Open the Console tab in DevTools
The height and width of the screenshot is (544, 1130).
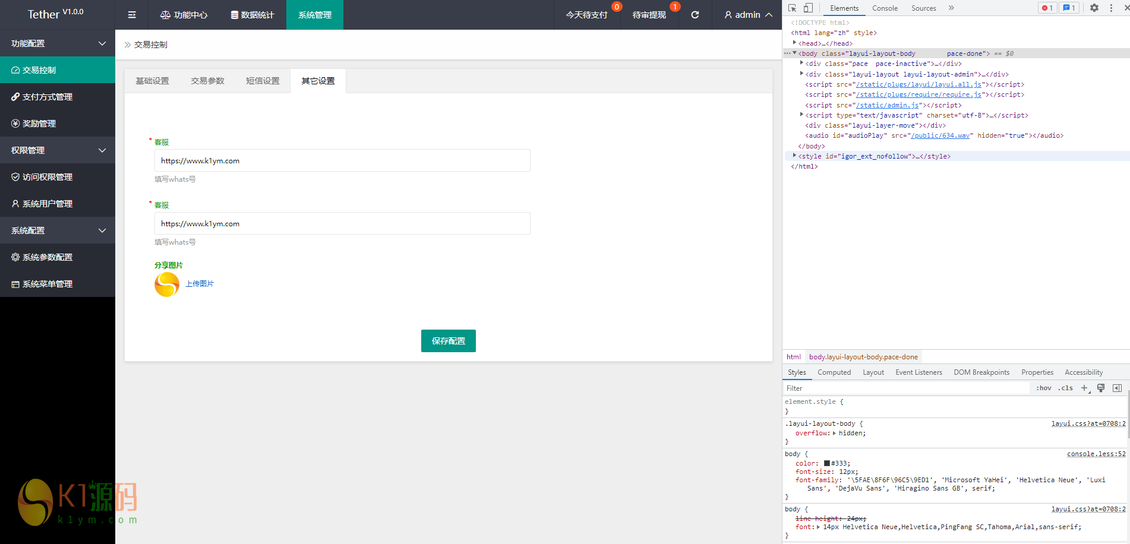click(x=885, y=8)
